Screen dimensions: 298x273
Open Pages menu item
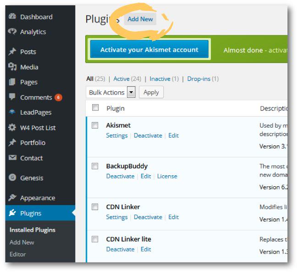coord(29,82)
